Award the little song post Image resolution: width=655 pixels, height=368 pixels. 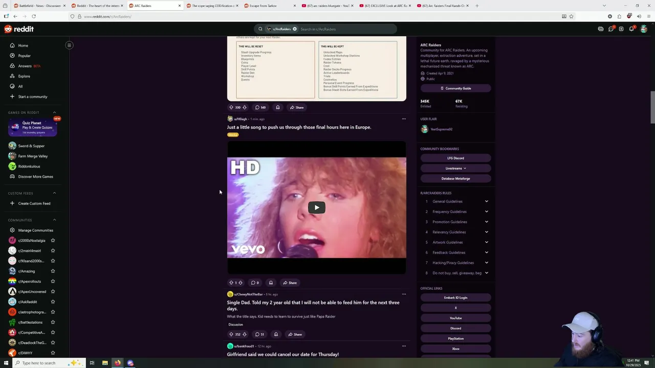coord(271,283)
